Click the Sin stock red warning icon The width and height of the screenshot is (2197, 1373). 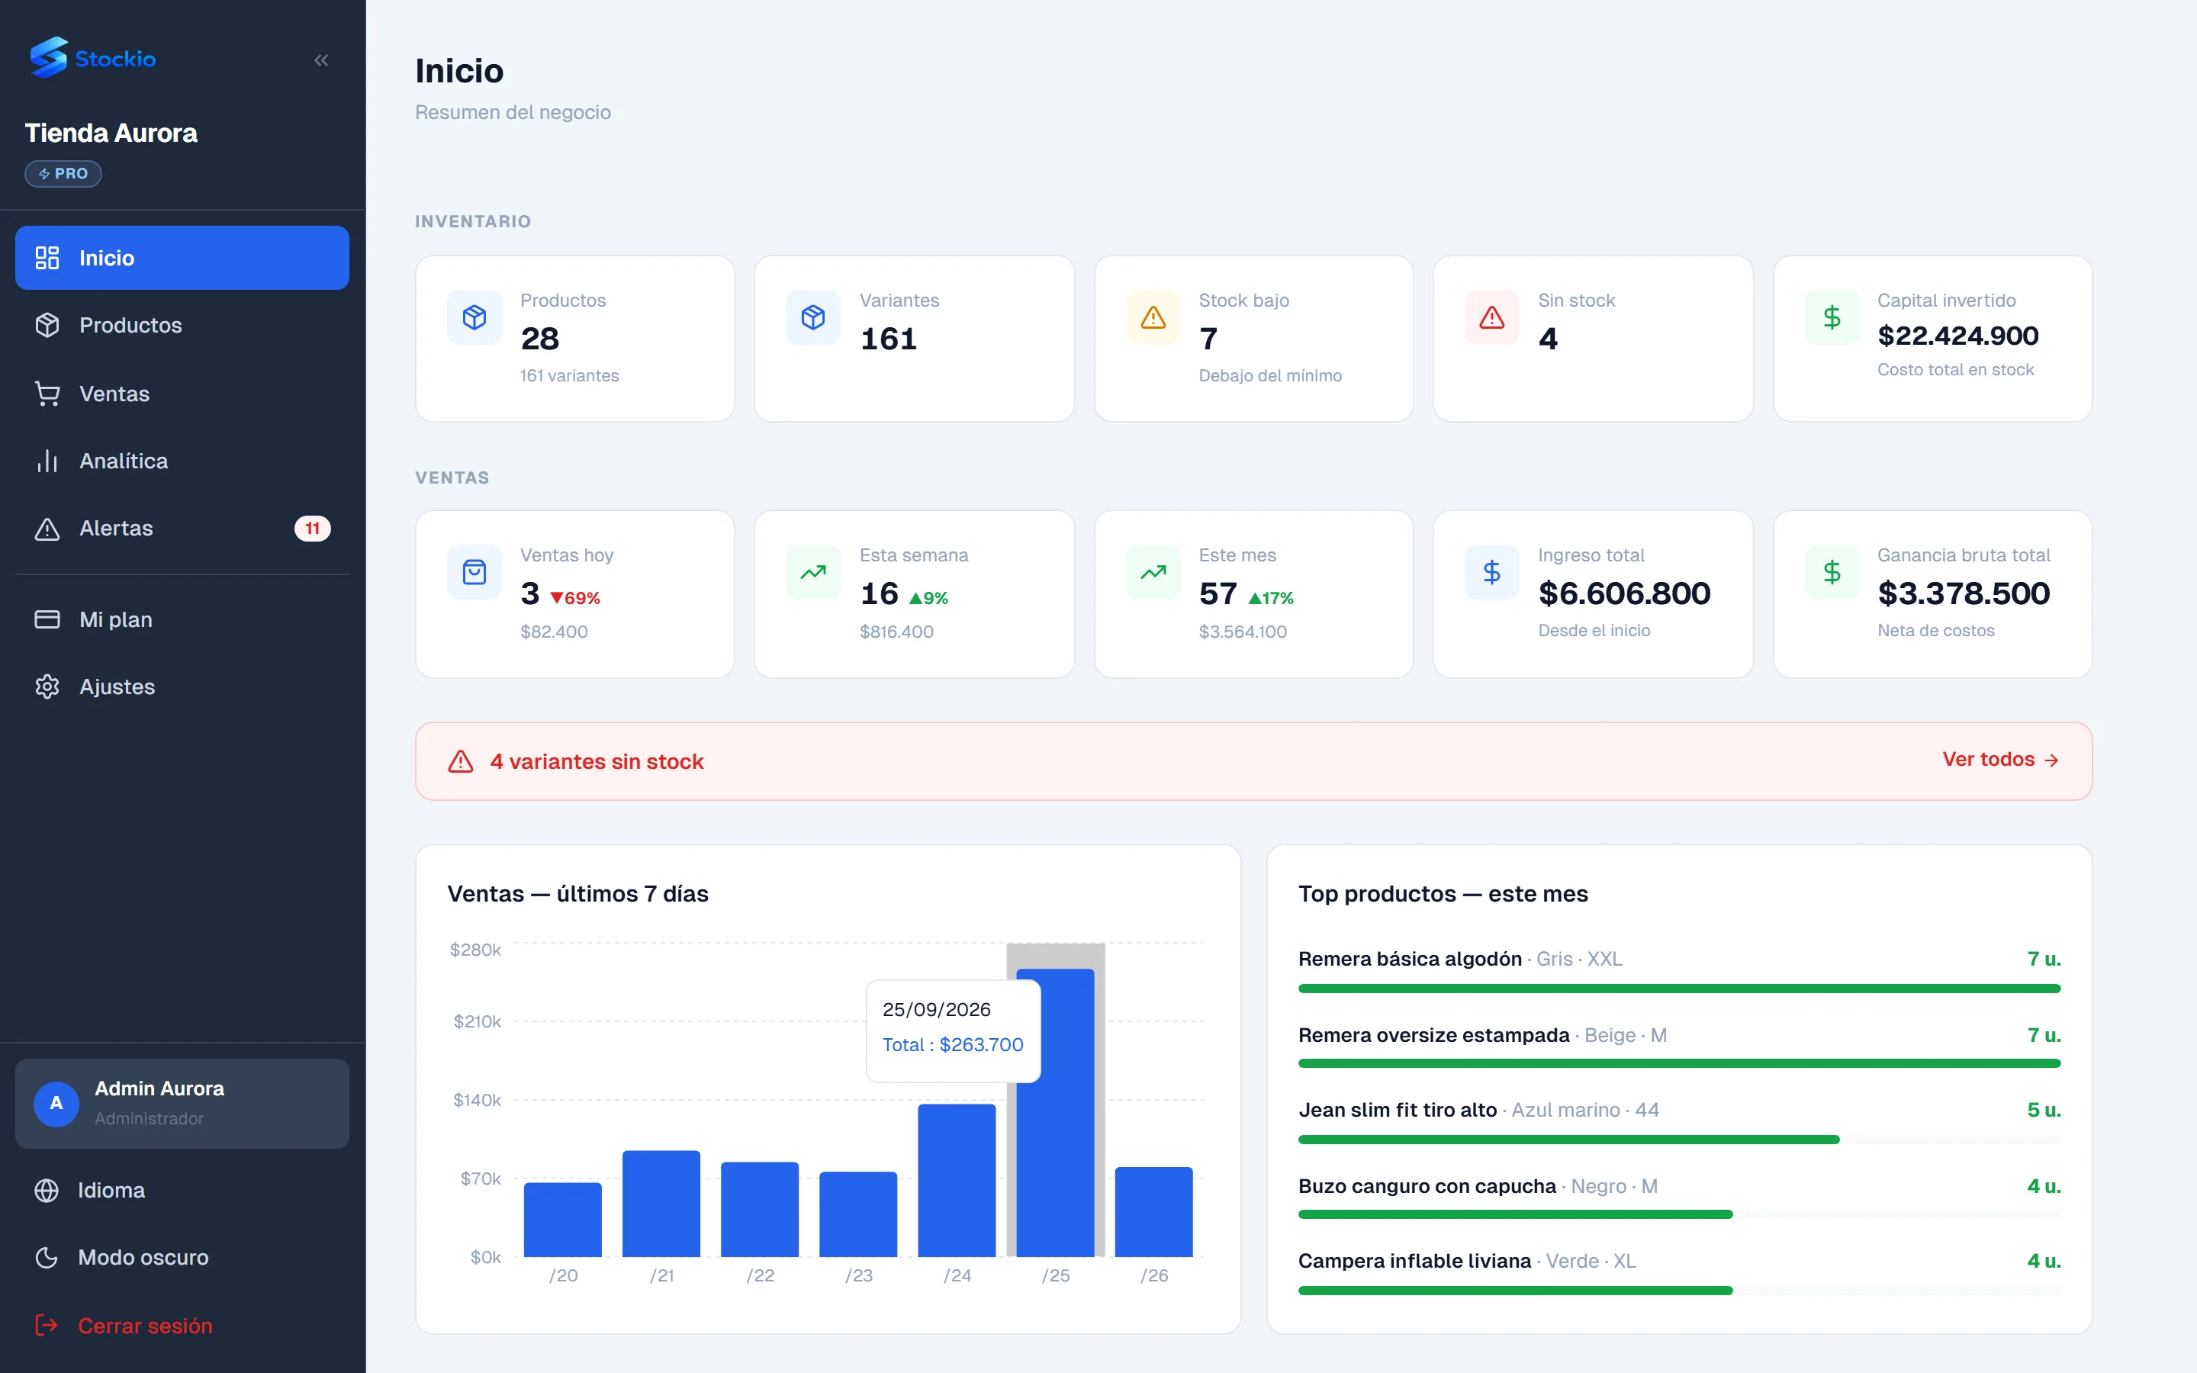click(x=1491, y=317)
